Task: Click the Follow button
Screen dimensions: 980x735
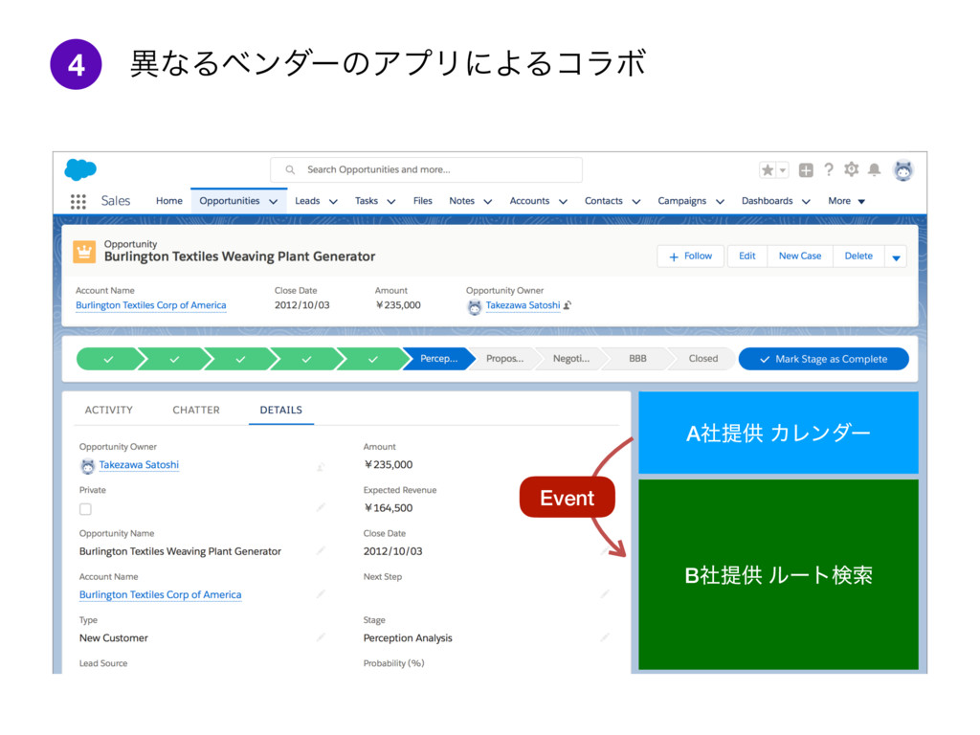Action: coord(691,256)
